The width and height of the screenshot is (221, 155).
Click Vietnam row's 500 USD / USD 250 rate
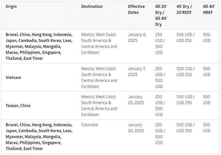tap(185, 72)
